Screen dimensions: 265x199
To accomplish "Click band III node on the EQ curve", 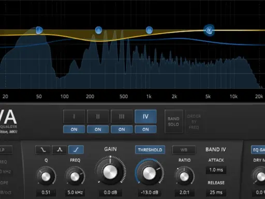I will (149, 30).
